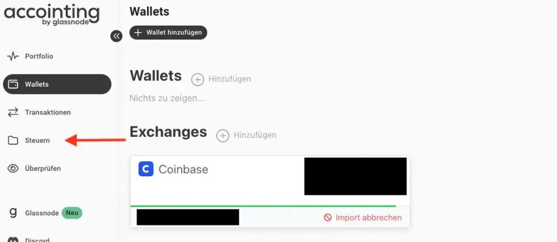The image size is (557, 242).
Task: Click Hinzufügen next to Exchanges heading
Action: pos(247,135)
